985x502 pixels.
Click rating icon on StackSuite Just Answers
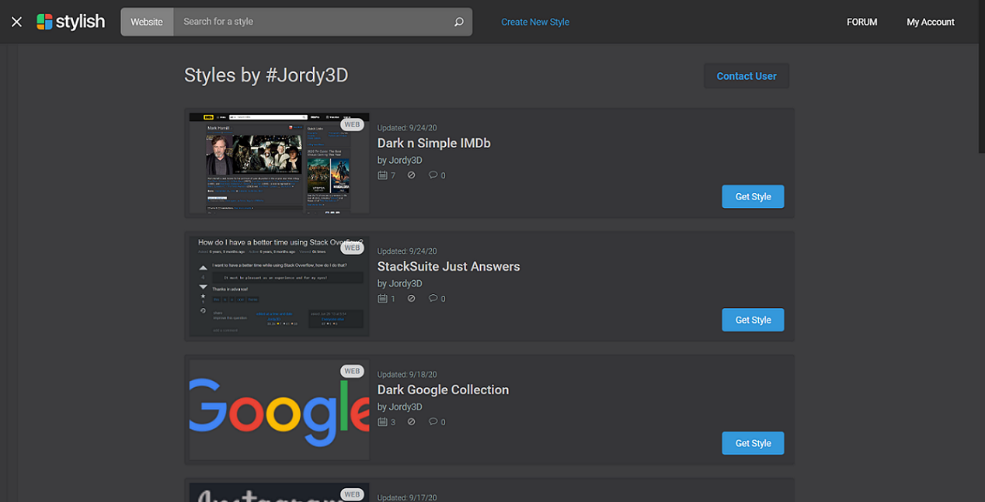coord(411,299)
